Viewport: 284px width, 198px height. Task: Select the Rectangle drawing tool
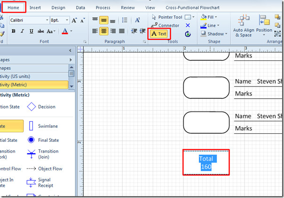coord(188,17)
